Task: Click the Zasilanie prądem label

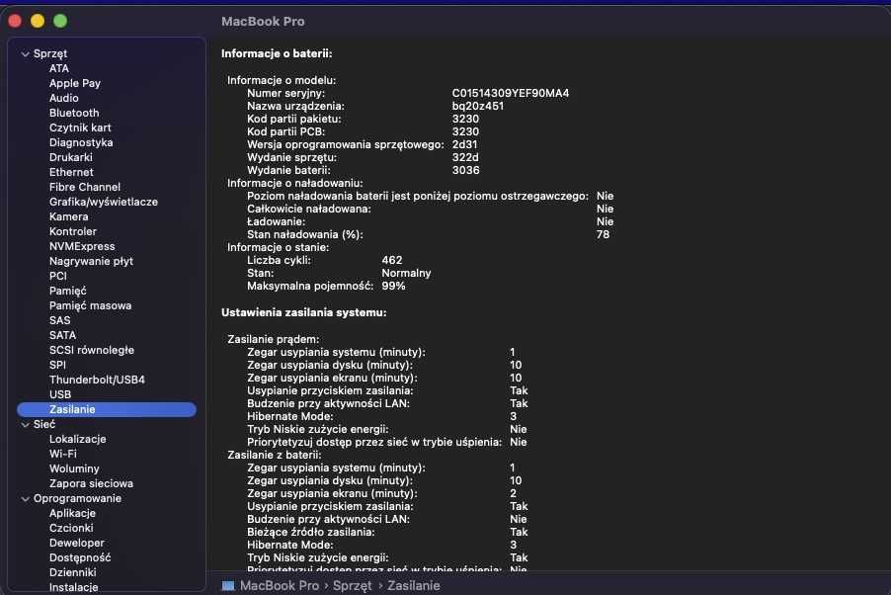Action: 273,339
